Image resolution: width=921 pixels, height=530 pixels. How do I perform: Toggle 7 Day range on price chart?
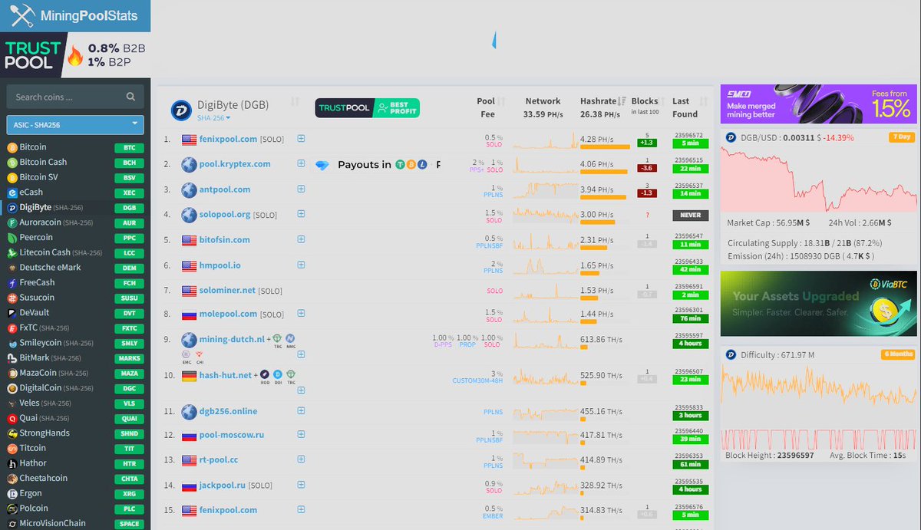[x=901, y=137]
